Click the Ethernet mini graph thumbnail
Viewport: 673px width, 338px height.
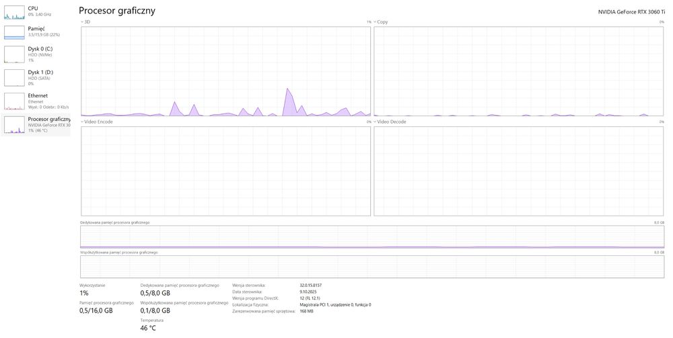pyautogui.click(x=14, y=101)
